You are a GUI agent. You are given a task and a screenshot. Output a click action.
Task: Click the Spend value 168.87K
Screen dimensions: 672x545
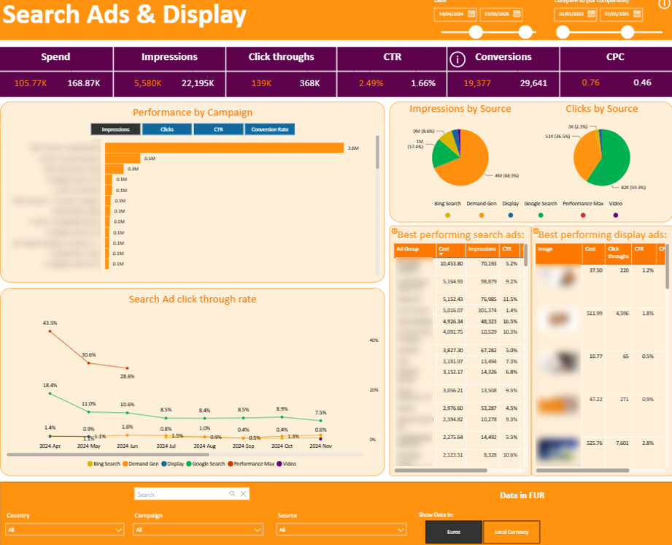tap(84, 83)
